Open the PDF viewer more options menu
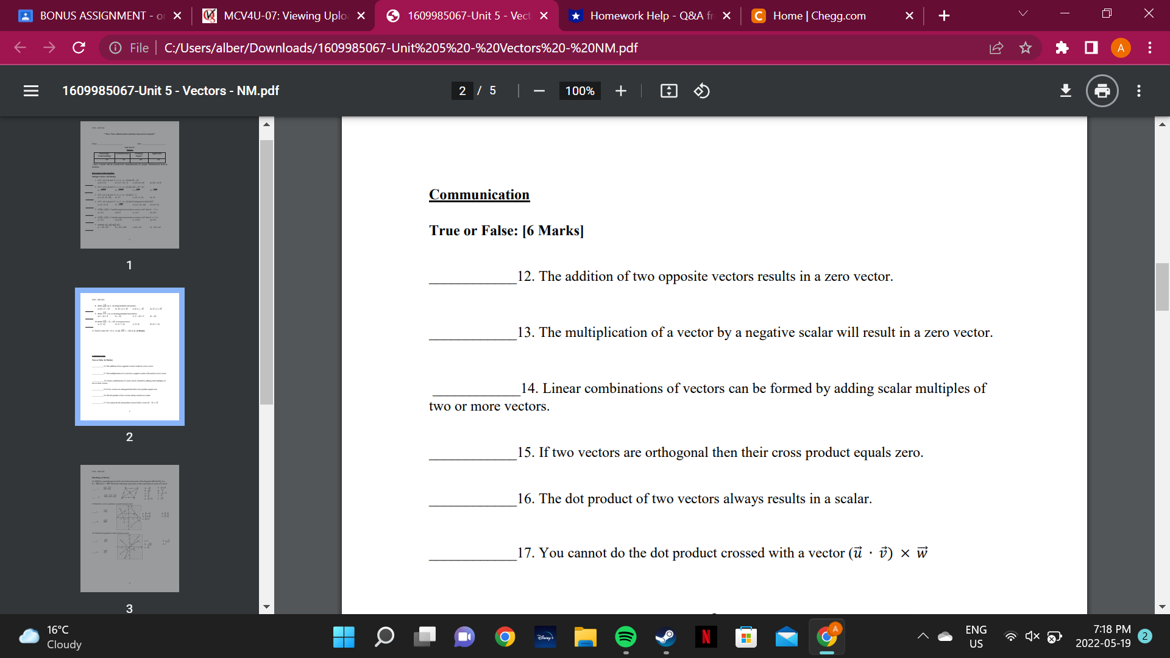The image size is (1170, 658). coord(1139,91)
